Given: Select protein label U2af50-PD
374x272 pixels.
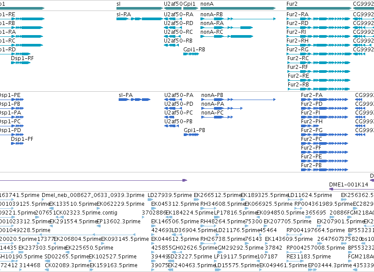Looking at the screenshot, I should pyautogui.click(x=179, y=104).
